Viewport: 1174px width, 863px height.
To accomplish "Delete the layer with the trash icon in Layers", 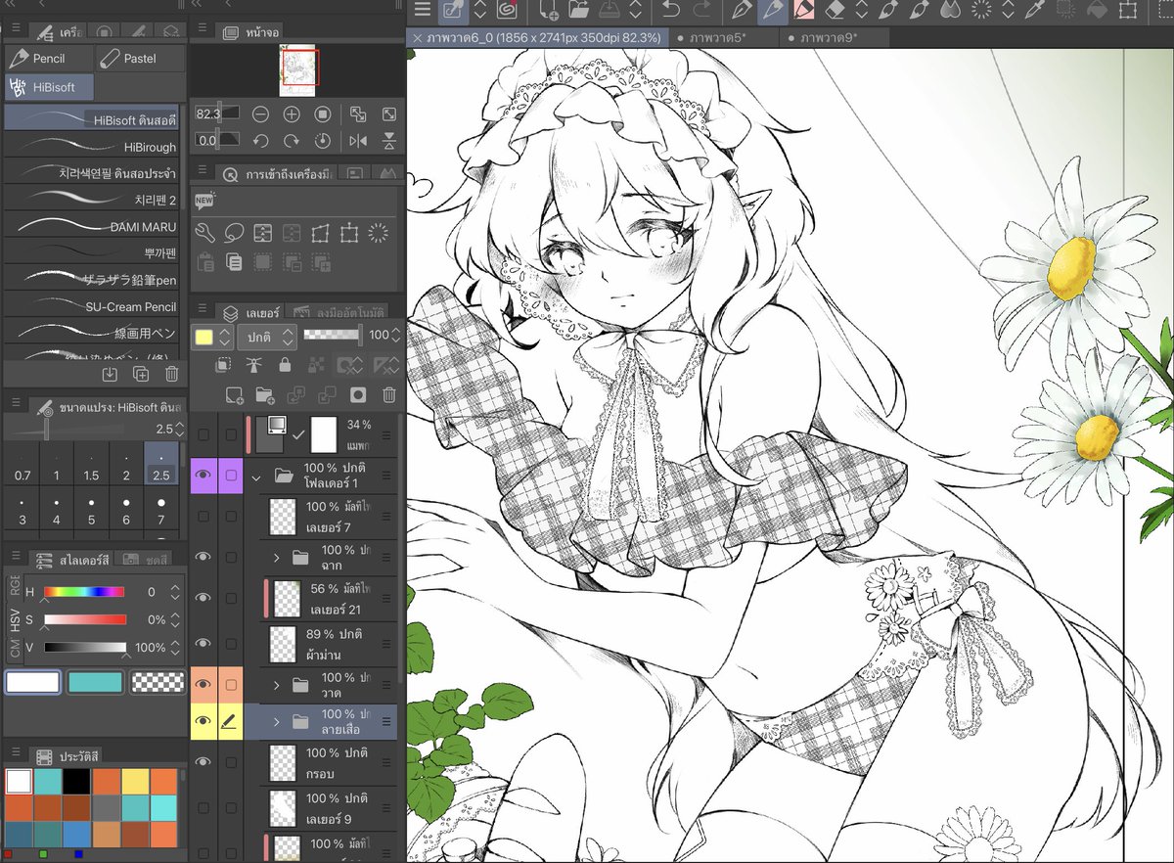I will (388, 395).
